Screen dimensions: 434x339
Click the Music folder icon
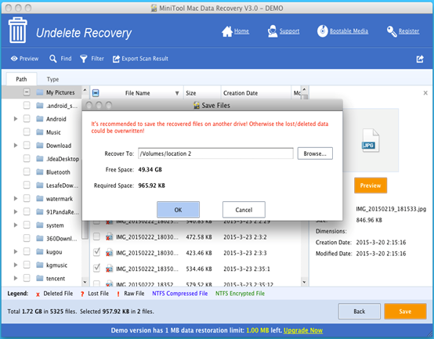(x=40, y=132)
